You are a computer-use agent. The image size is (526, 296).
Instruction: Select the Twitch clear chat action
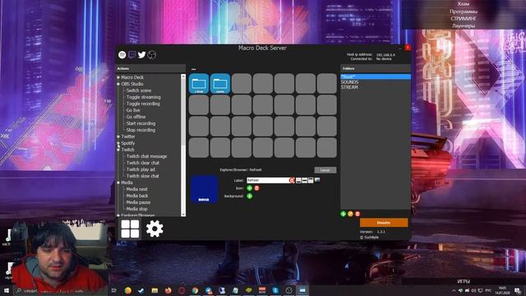coord(142,163)
